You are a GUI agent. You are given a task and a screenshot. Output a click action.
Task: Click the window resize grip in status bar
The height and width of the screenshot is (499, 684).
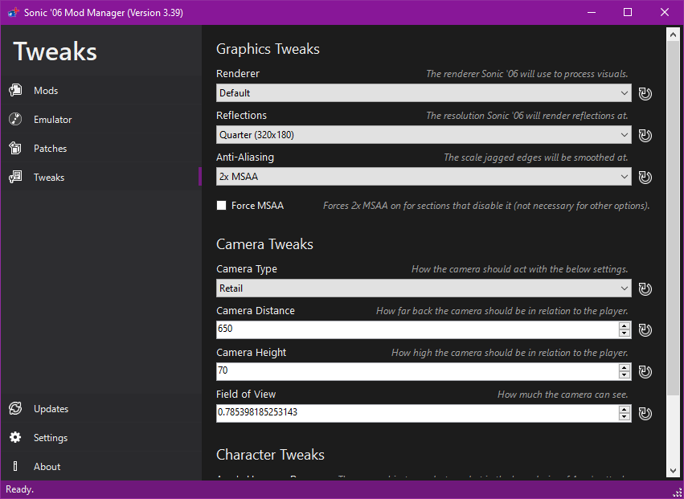(x=677, y=493)
